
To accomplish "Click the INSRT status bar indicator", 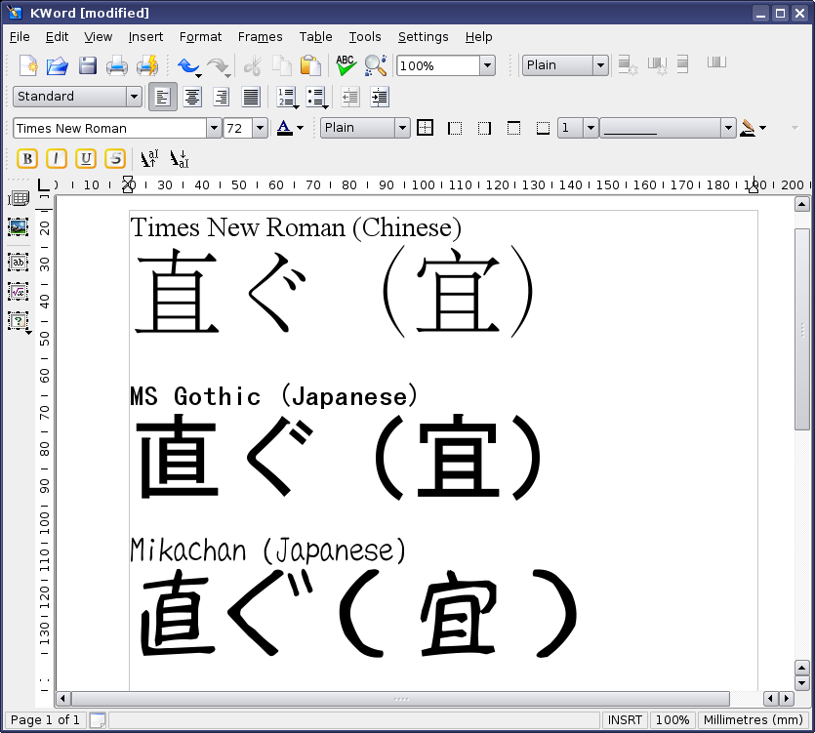I will pyautogui.click(x=625, y=720).
